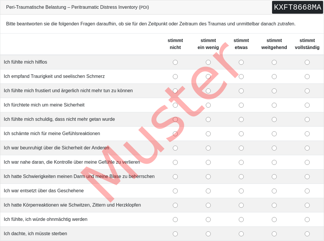Choose 'stimmt nicht' for 'Ich dachte, ich müsste sterben'
This screenshot has height=241, width=324.
175,234
